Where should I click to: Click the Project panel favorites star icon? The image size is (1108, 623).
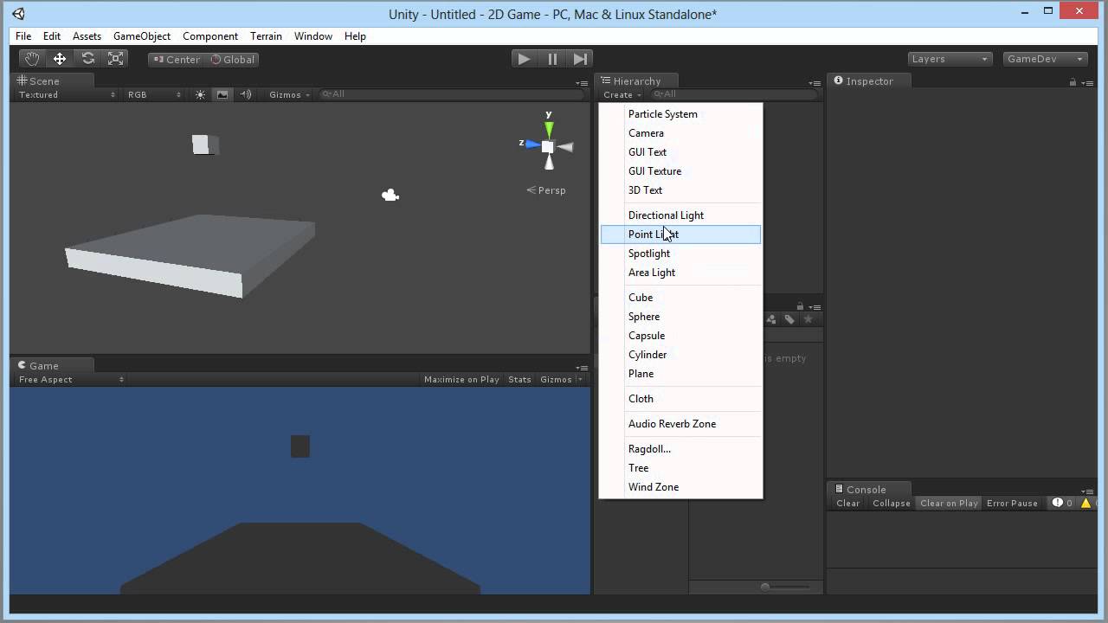[808, 319]
